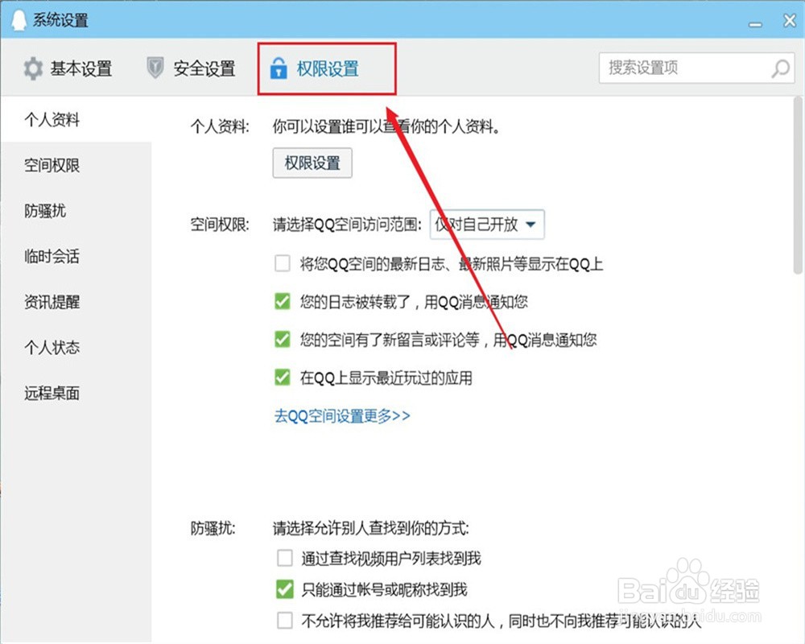Click the 系统设置 window title text
The width and height of the screenshot is (805, 644).
pos(60,20)
